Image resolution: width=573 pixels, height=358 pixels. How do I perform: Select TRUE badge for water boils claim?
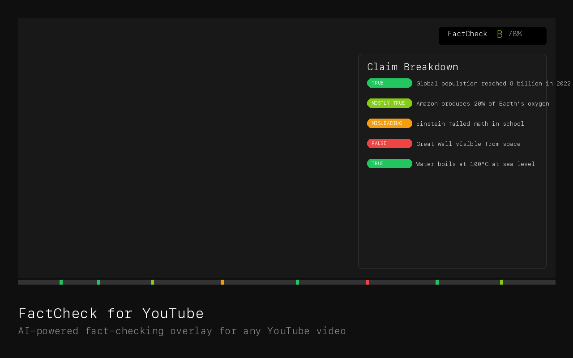(x=389, y=163)
